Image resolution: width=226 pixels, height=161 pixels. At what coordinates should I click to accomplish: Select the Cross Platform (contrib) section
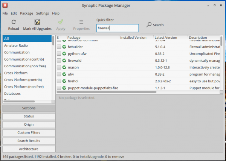(x=27, y=80)
